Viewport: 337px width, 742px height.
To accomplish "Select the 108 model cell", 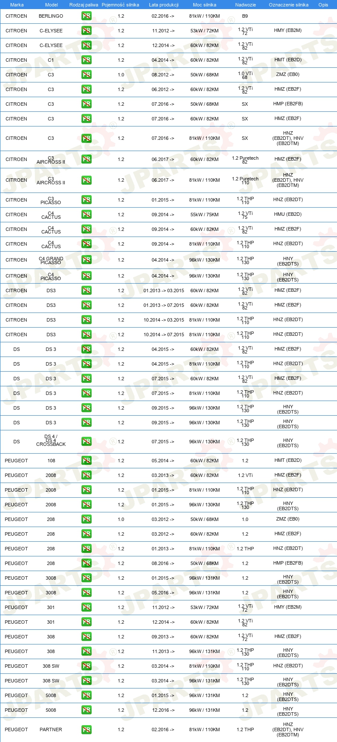I will 51,461.
